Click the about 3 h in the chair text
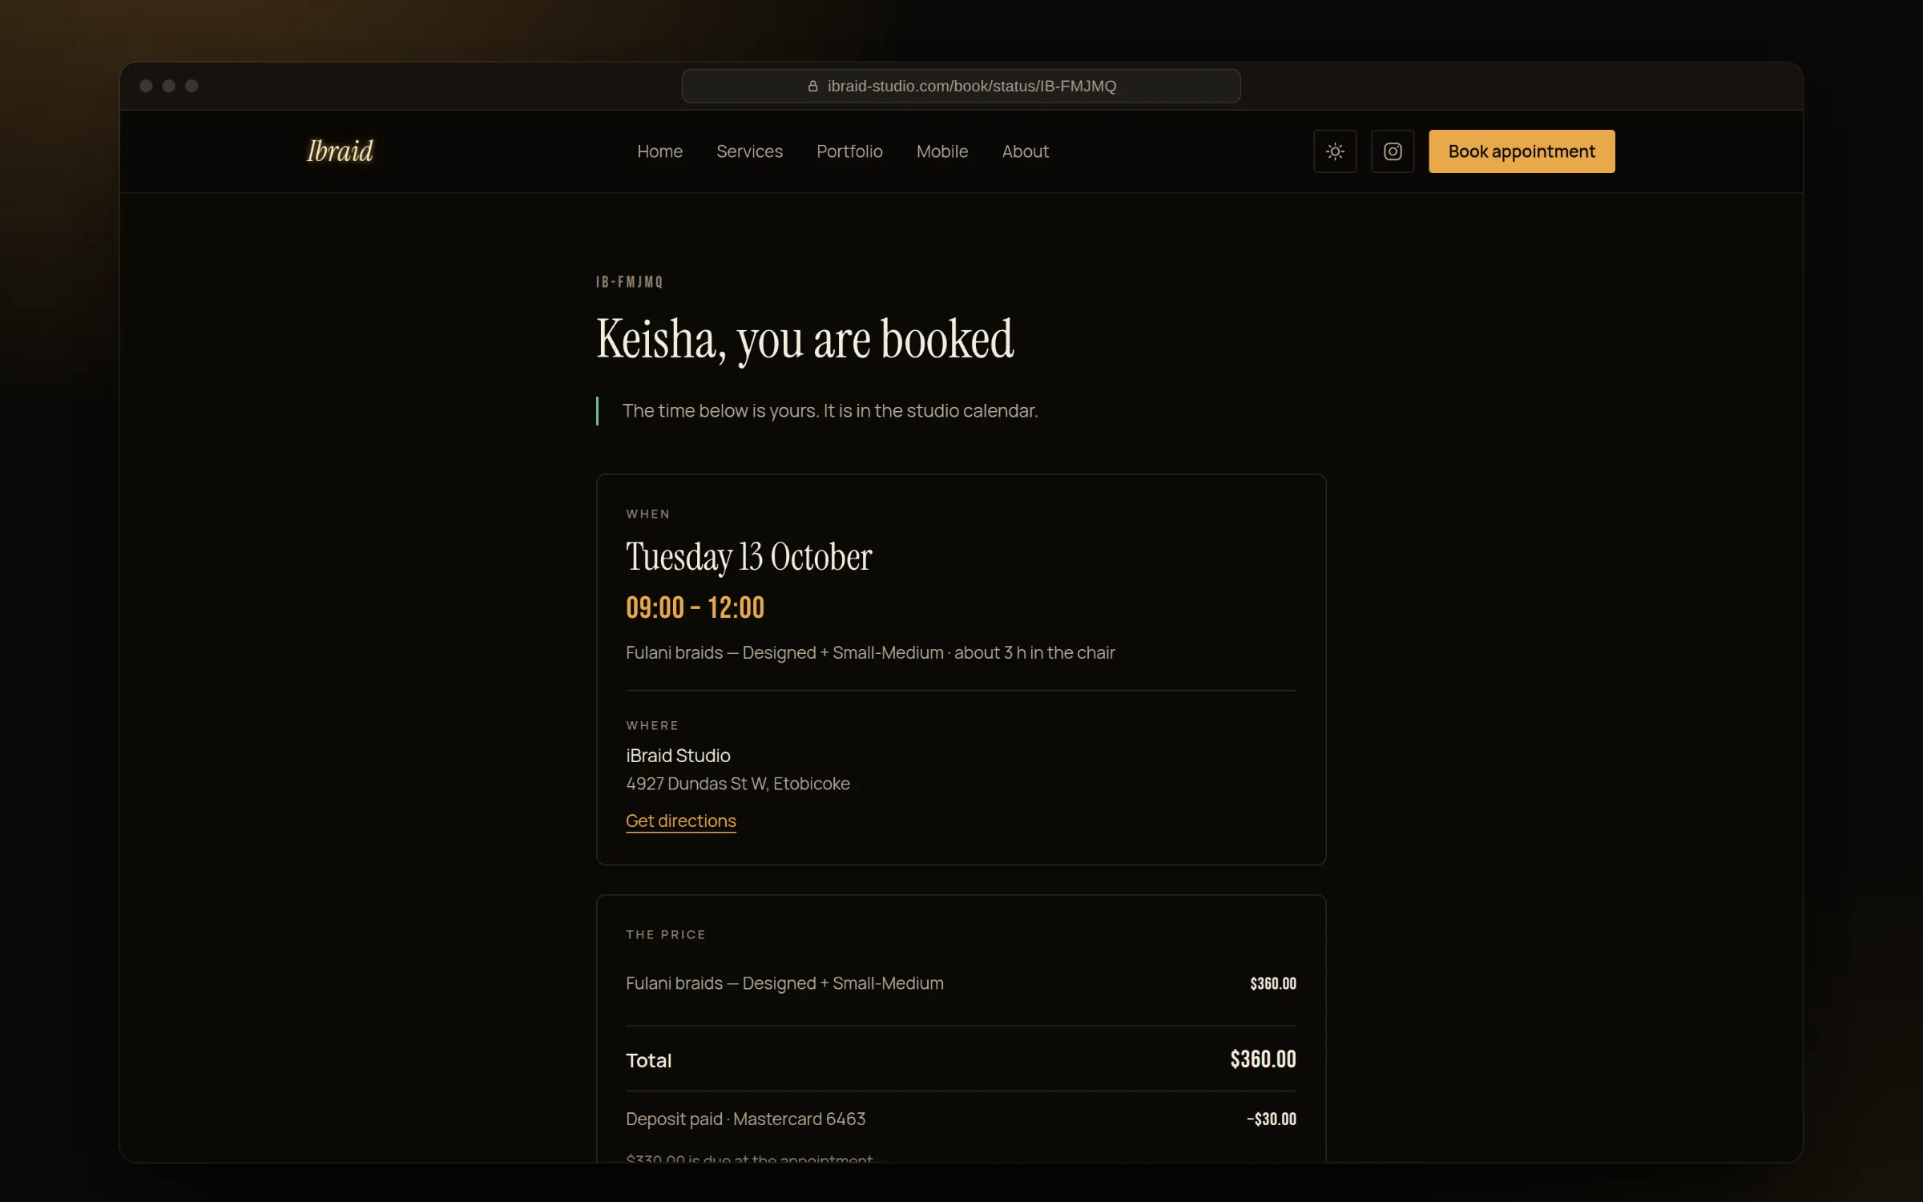Image resolution: width=1923 pixels, height=1202 pixels. click(x=1034, y=652)
